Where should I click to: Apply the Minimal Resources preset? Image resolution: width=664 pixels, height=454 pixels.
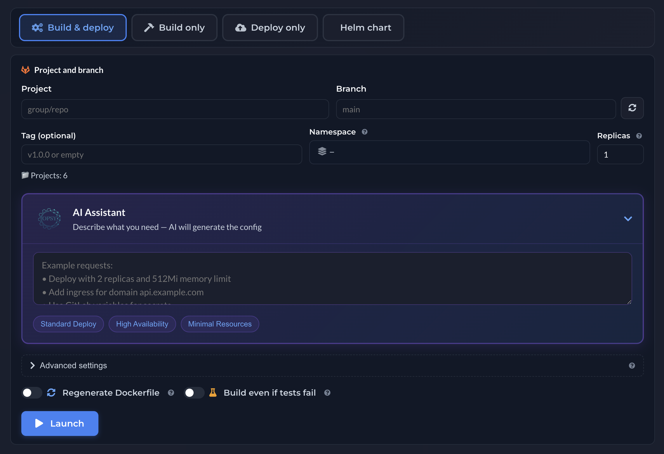coord(220,324)
